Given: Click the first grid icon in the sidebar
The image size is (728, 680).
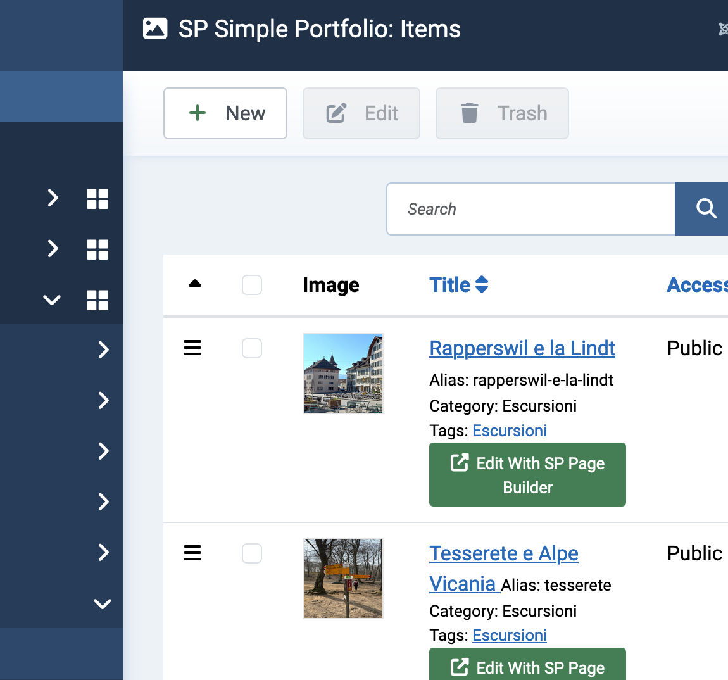Looking at the screenshot, I should pyautogui.click(x=97, y=199).
